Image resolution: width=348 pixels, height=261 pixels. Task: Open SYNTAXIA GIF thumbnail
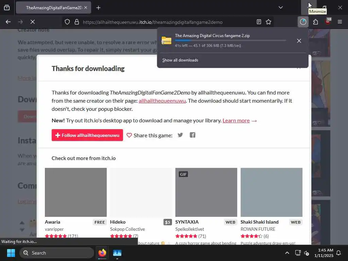click(x=206, y=192)
